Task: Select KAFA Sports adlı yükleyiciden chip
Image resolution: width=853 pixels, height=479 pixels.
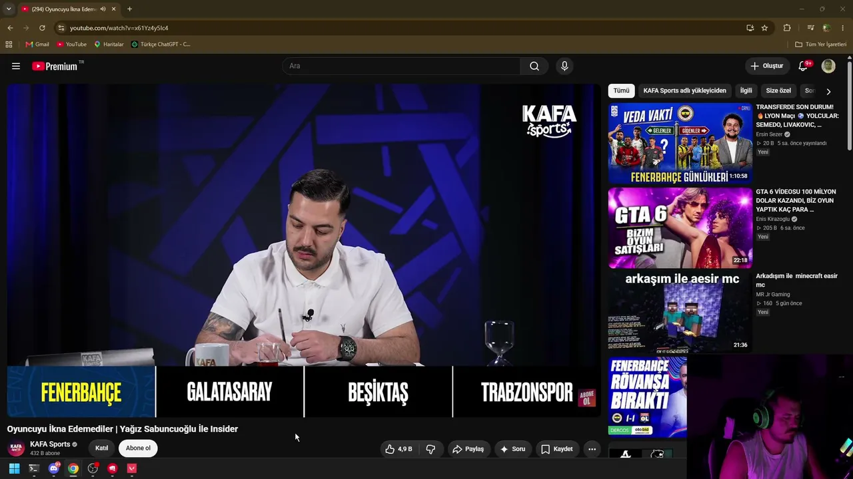Action: 684,90
